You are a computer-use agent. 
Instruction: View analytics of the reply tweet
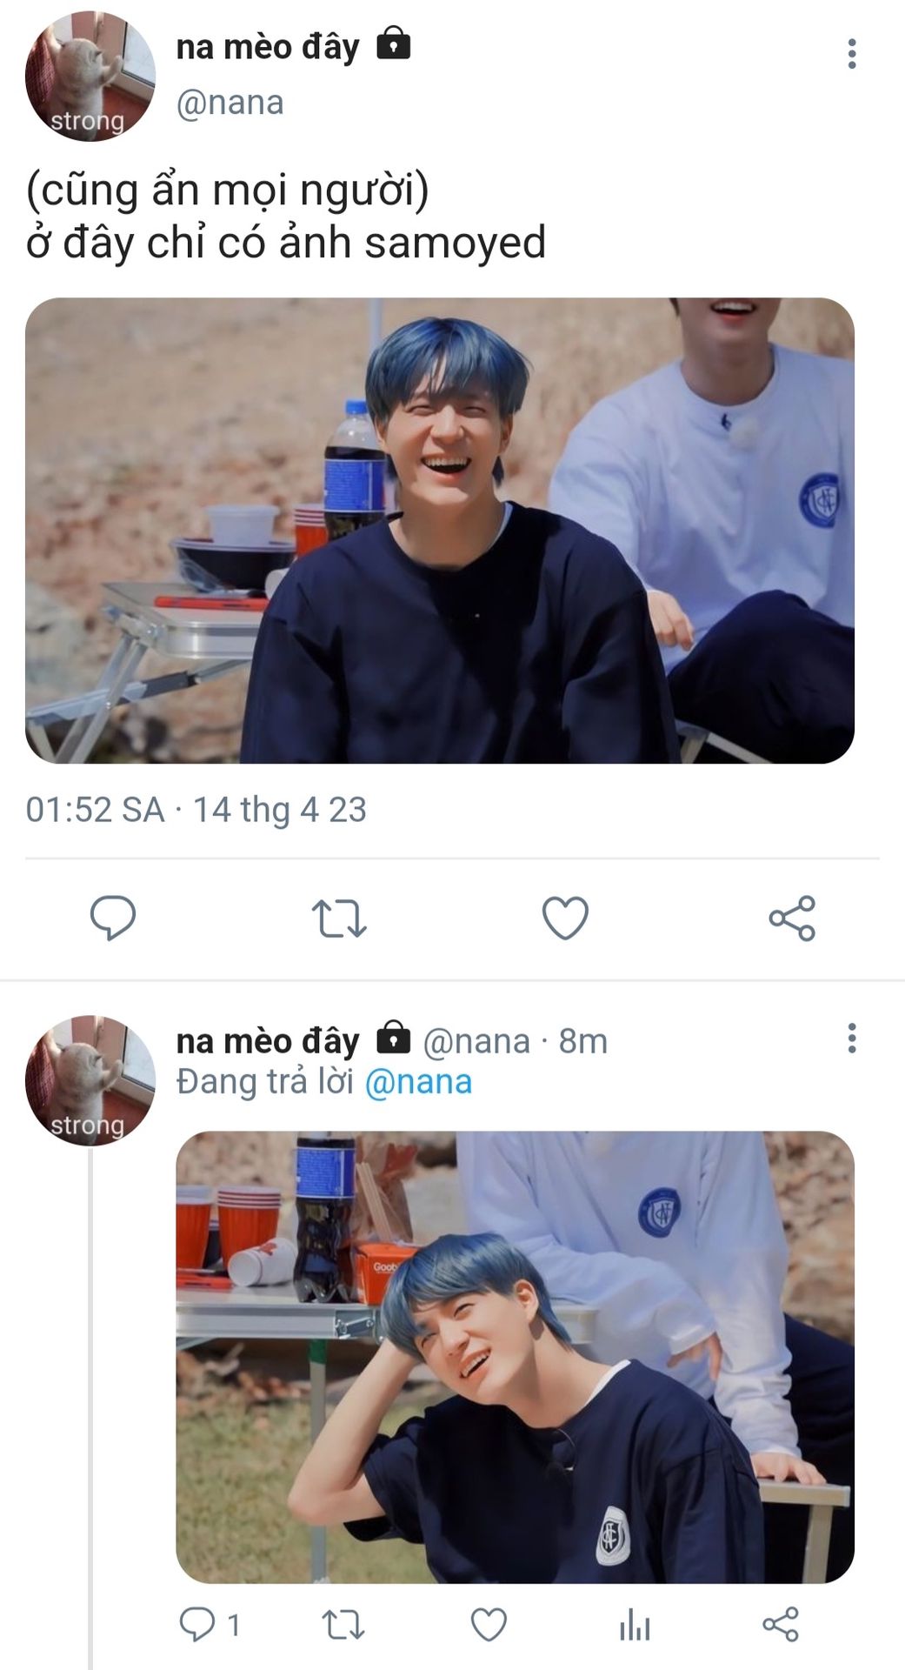(x=635, y=1624)
